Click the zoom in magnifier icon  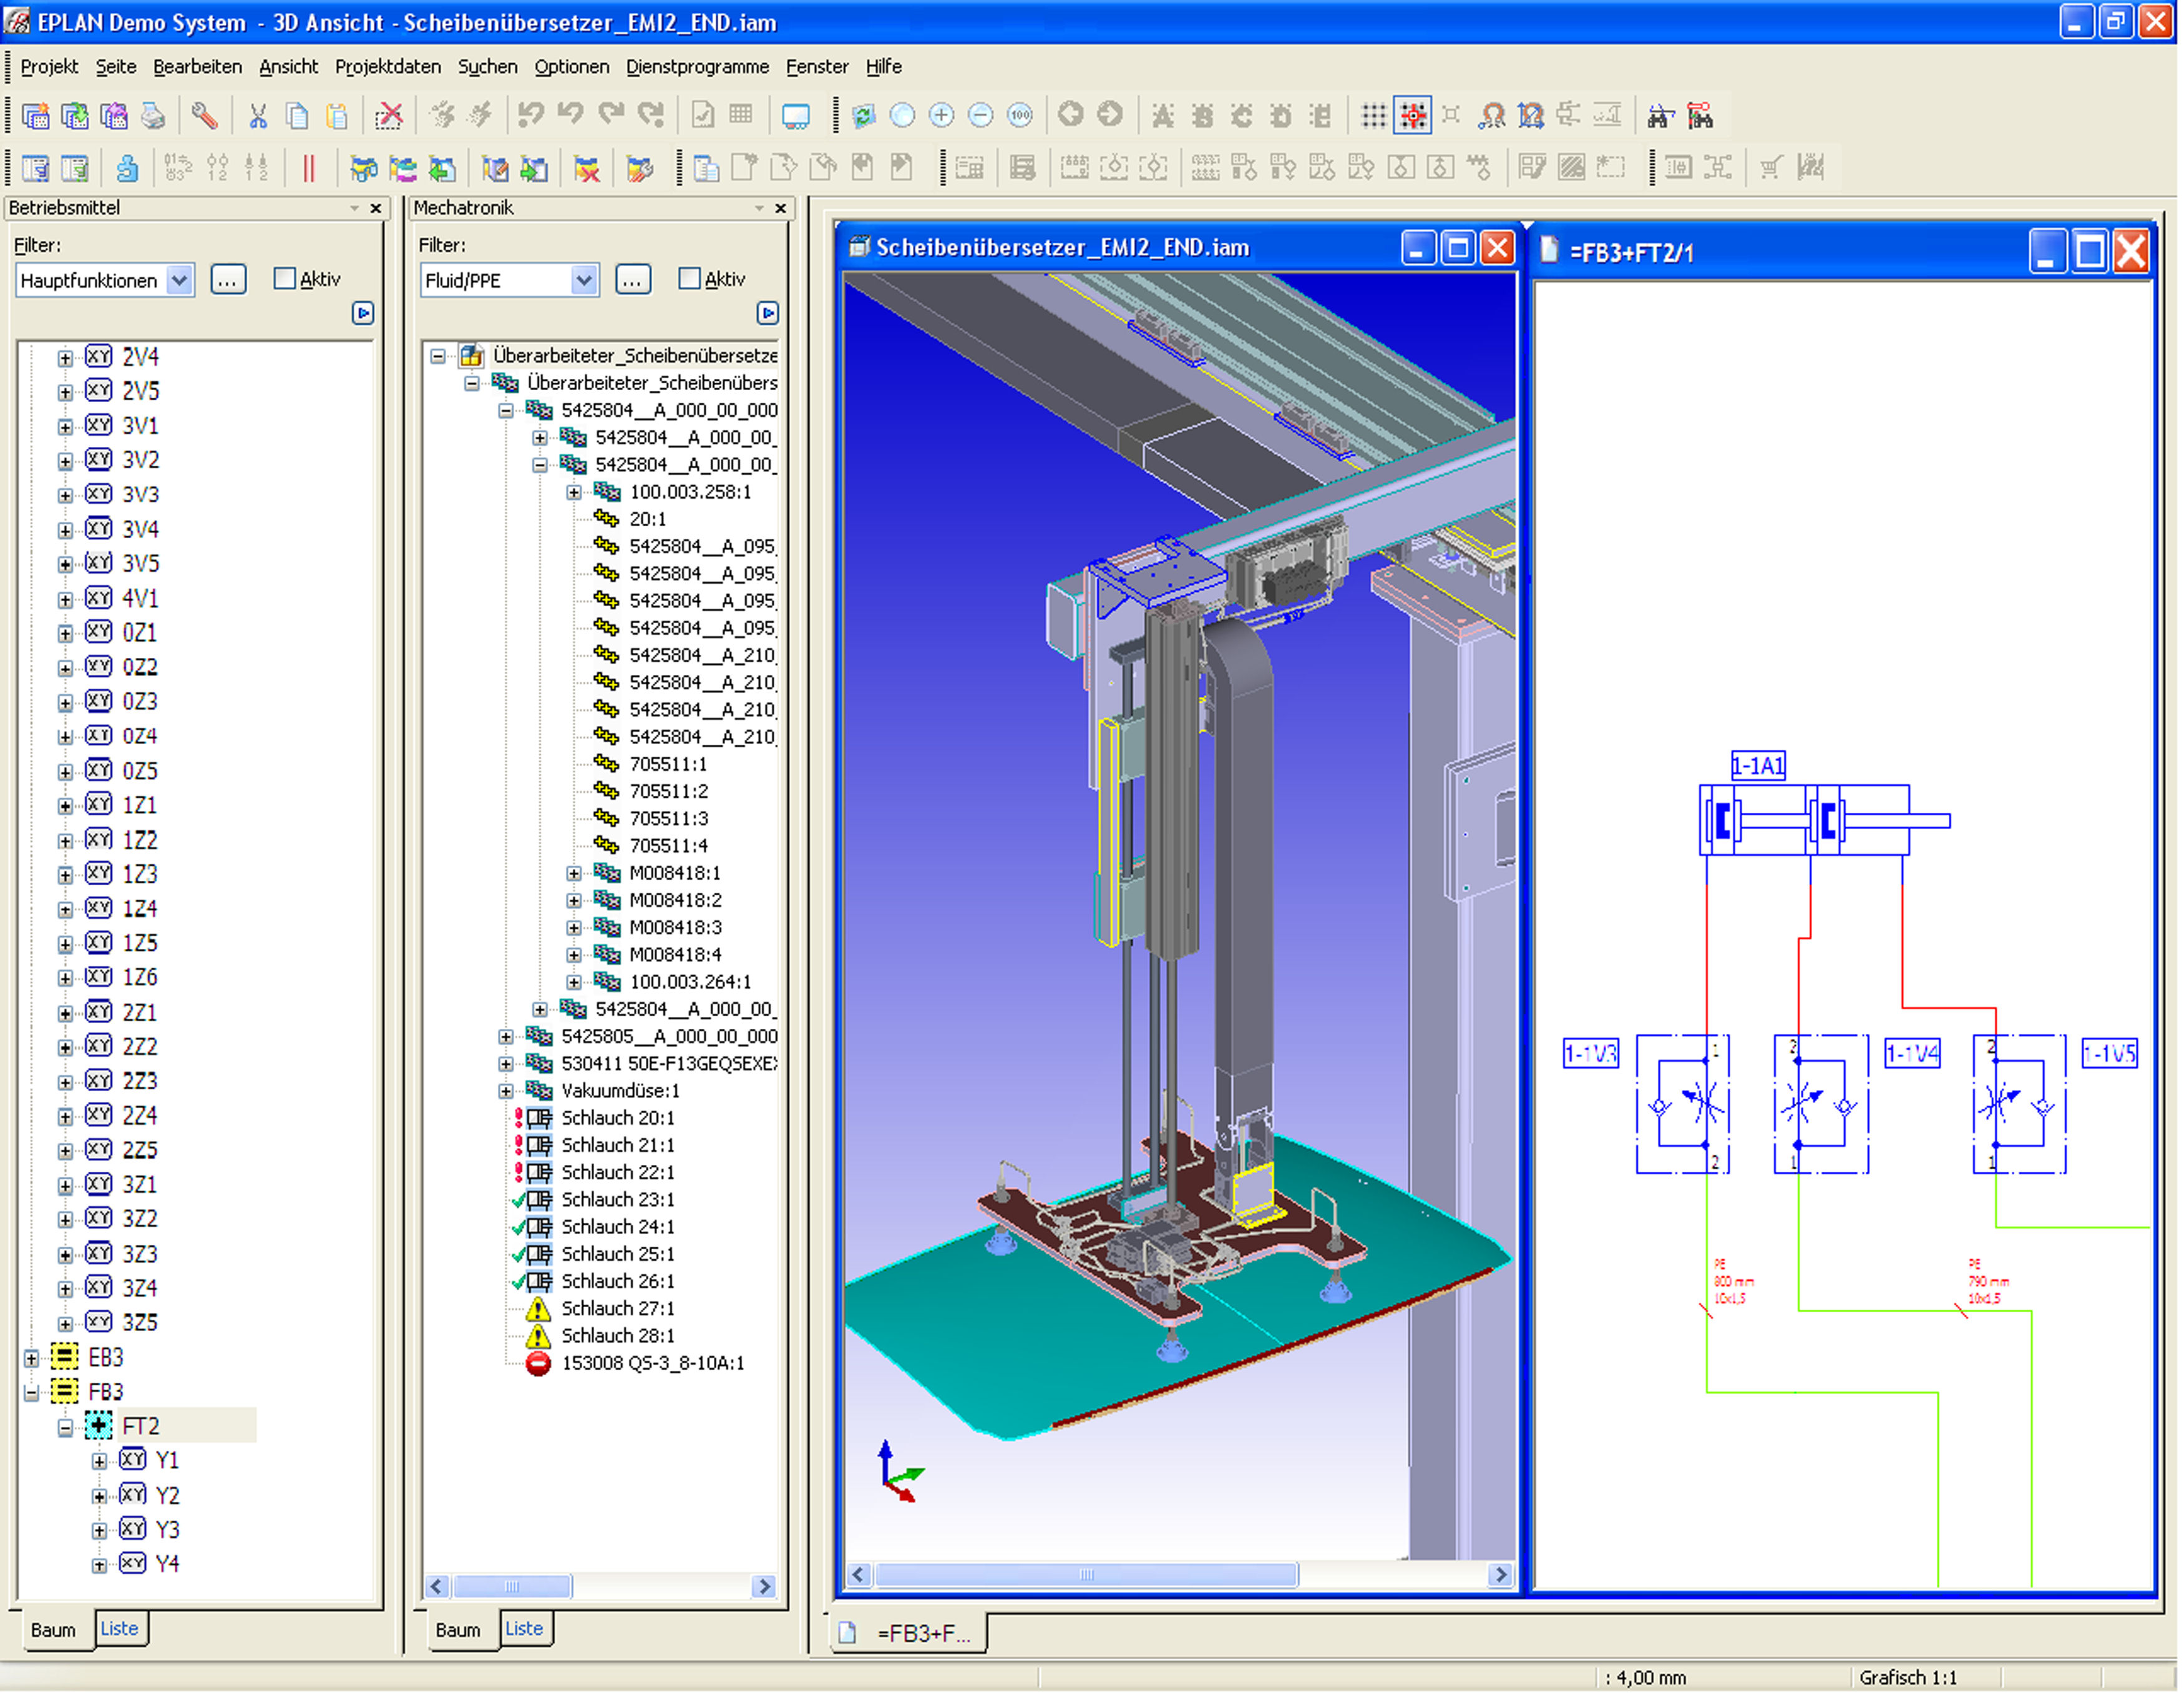(941, 116)
